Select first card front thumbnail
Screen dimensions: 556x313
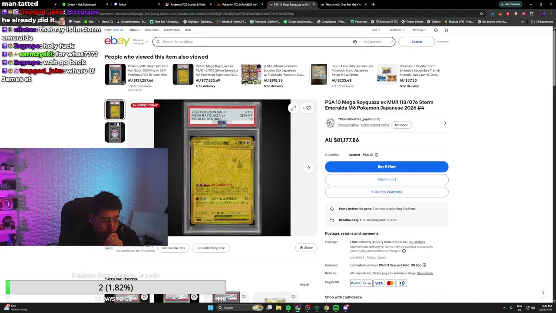(x=115, y=110)
